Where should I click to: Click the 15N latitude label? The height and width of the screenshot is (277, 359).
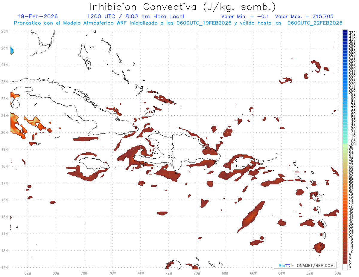4,217
